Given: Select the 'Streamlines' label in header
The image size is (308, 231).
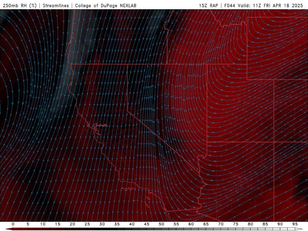Looking at the screenshot, I should [x=56, y=5].
